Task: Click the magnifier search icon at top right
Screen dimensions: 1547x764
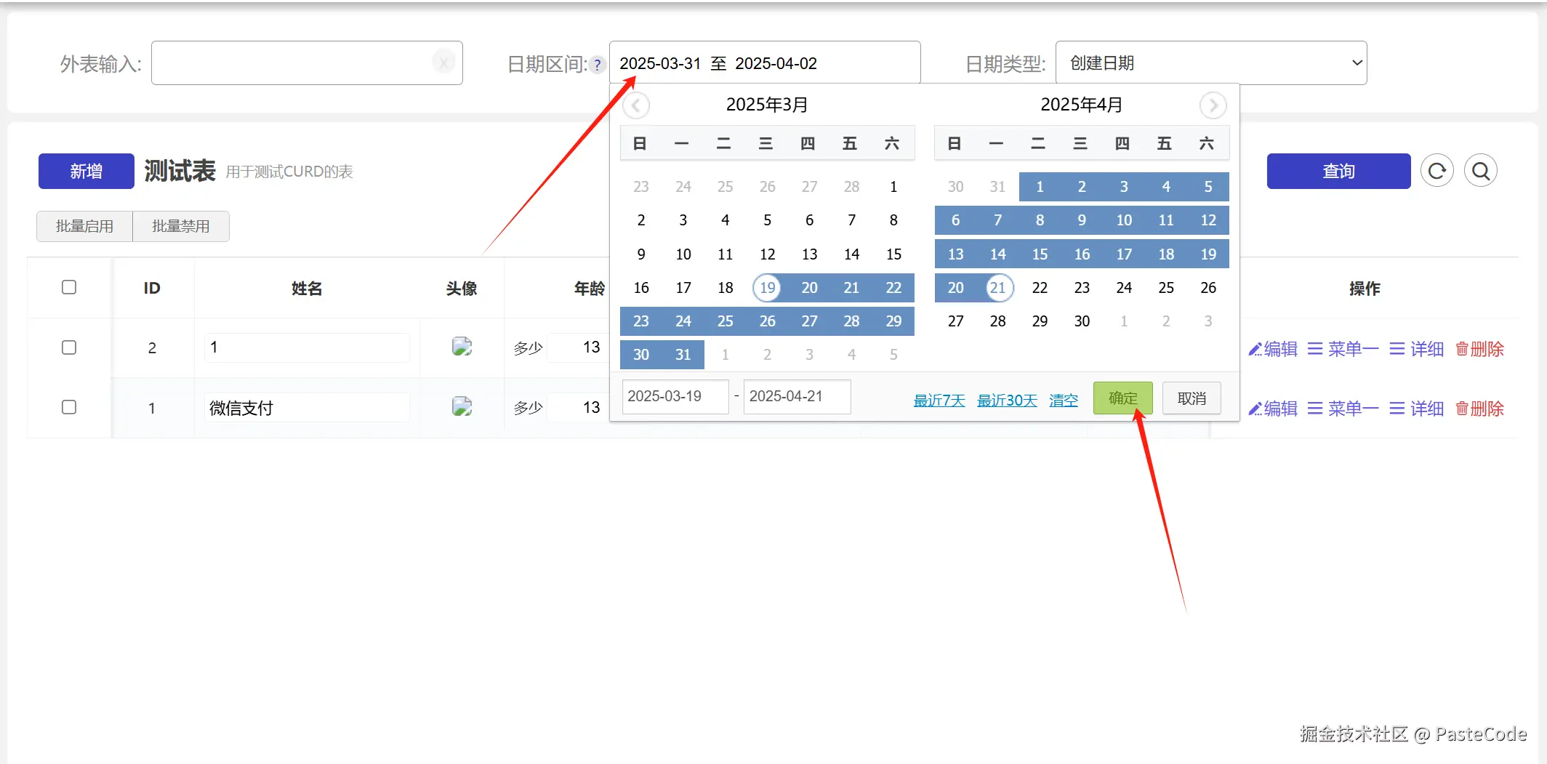Action: tap(1481, 170)
